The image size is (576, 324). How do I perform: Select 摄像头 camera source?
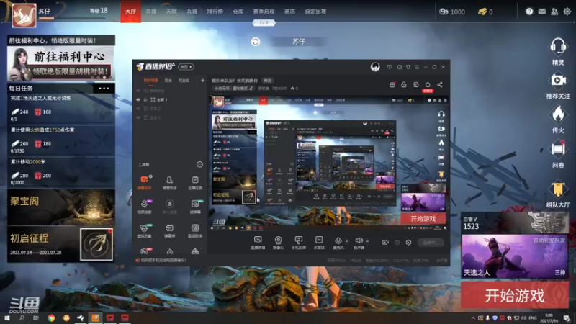tap(279, 243)
